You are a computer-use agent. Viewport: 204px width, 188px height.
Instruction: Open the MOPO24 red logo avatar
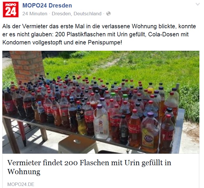(x=11, y=10)
